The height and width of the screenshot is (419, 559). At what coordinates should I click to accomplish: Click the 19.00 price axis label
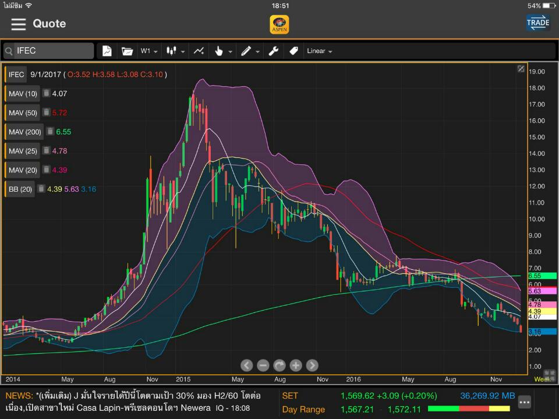point(536,71)
